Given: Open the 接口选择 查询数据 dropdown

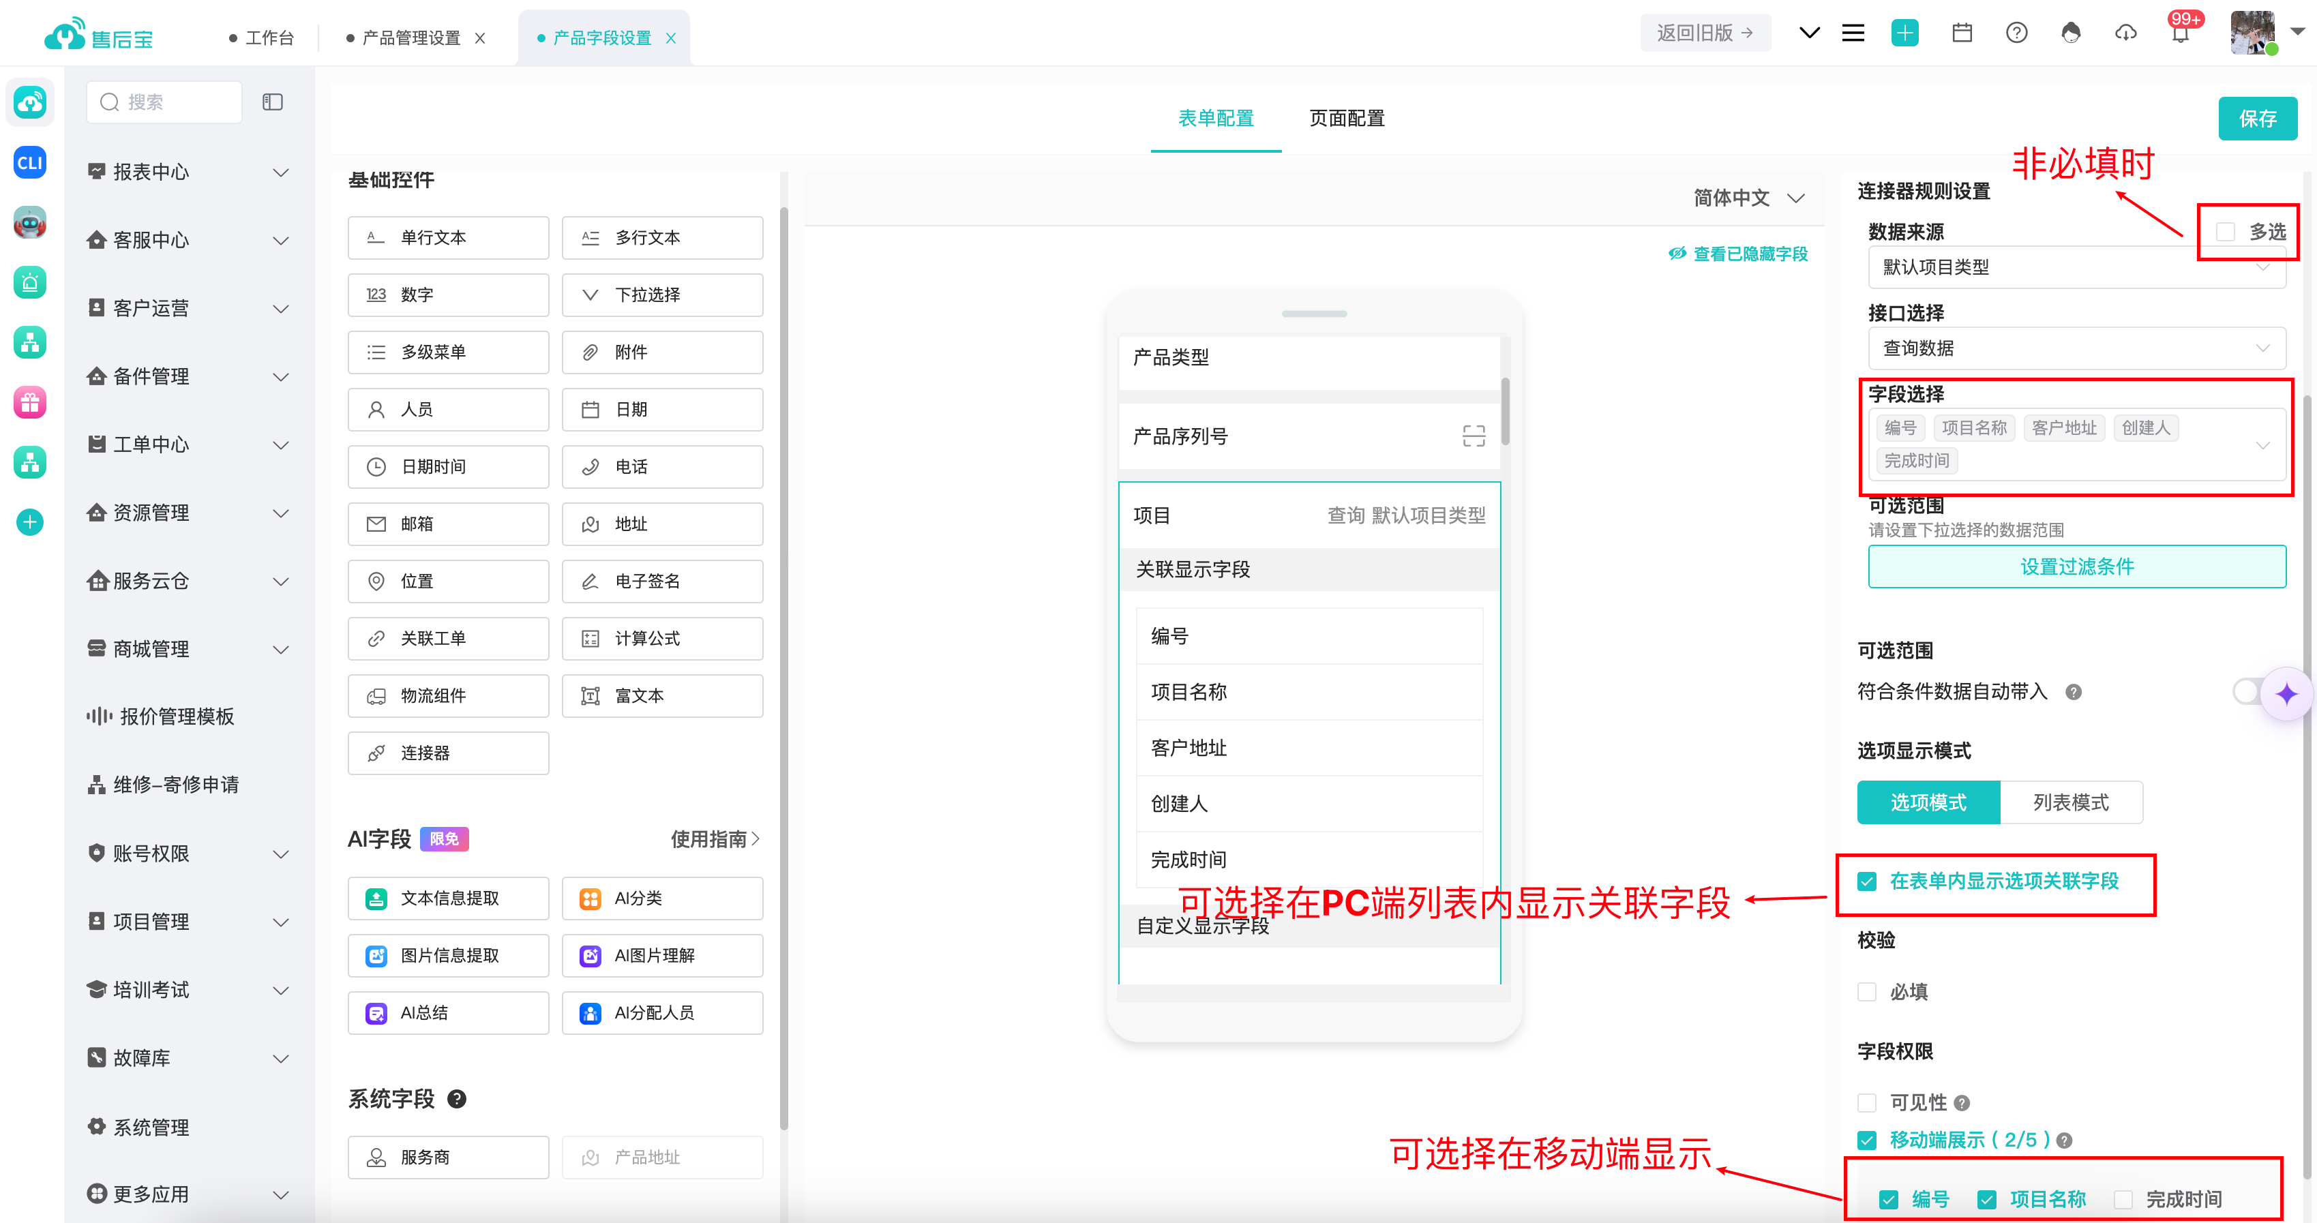Looking at the screenshot, I should pyautogui.click(x=2076, y=348).
